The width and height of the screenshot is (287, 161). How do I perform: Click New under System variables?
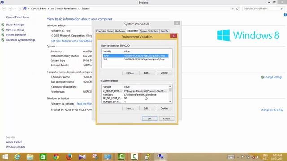coord(130,108)
